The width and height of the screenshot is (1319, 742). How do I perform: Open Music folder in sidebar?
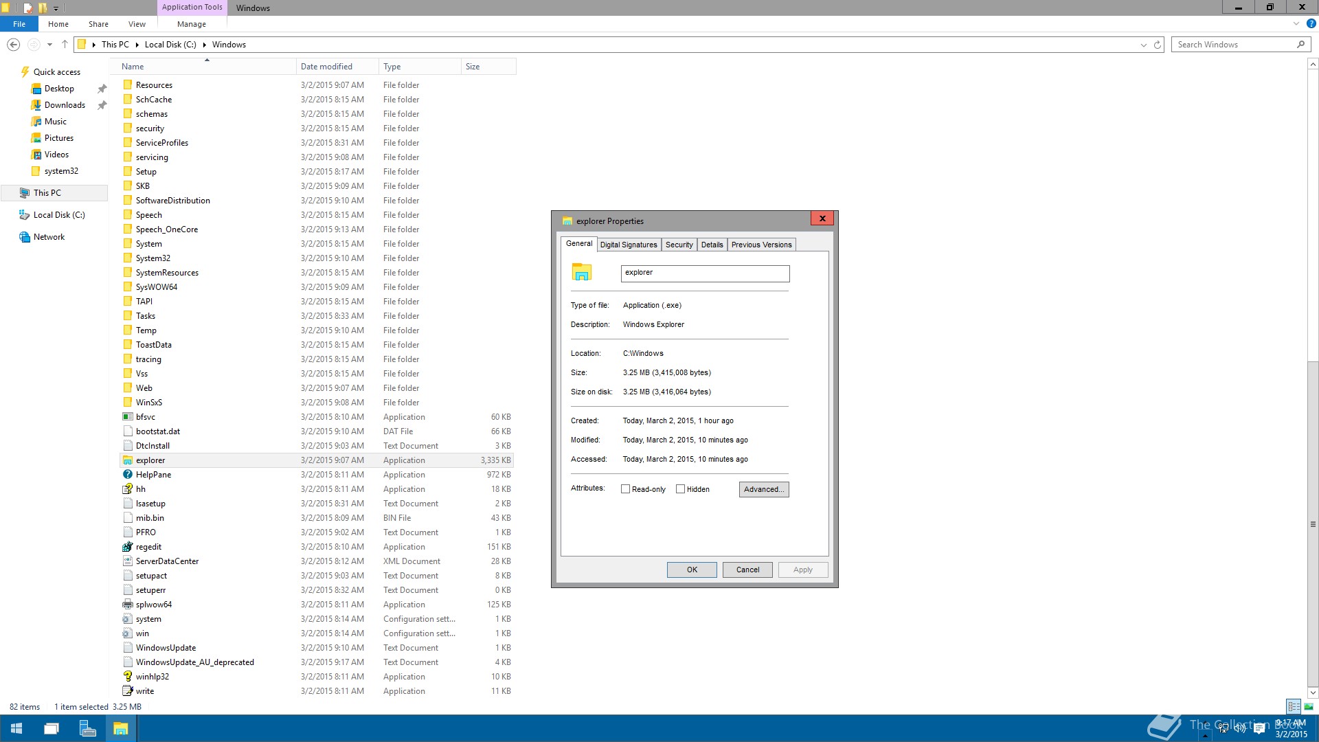[55, 122]
